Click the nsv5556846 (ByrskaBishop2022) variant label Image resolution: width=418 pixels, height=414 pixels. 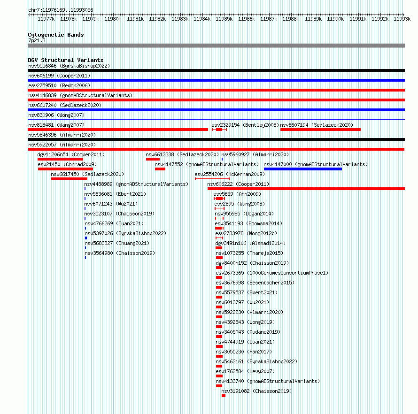click(x=69, y=66)
